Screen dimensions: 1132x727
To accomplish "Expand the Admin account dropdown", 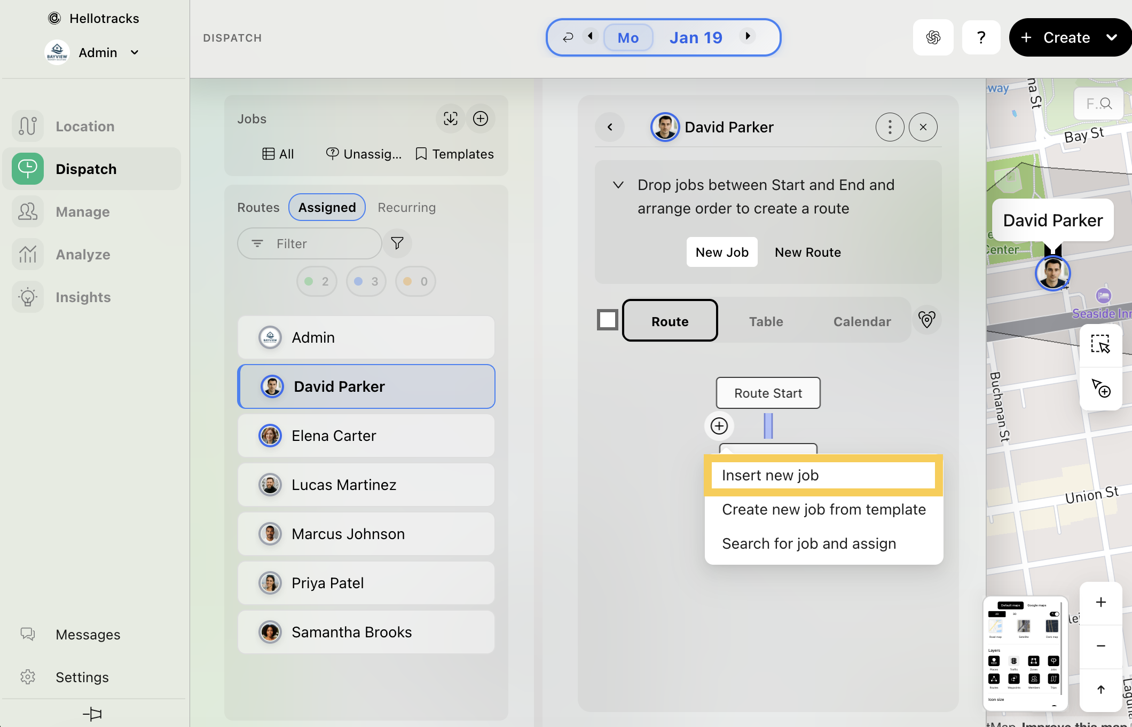I will pos(135,52).
